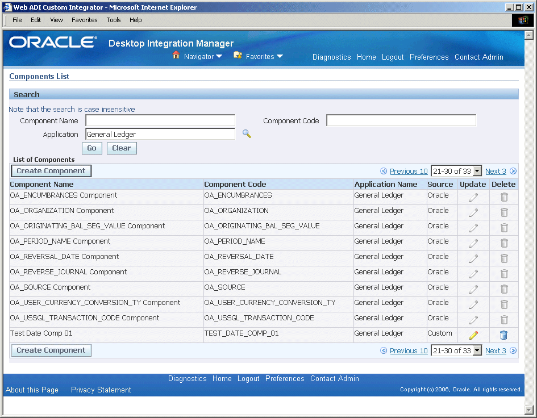
Task: Click update pencil for OA_PERIOD_NAME Component
Action: point(474,244)
